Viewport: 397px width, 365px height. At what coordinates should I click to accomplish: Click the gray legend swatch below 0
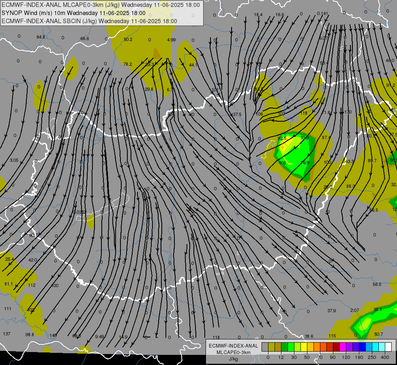265,347
